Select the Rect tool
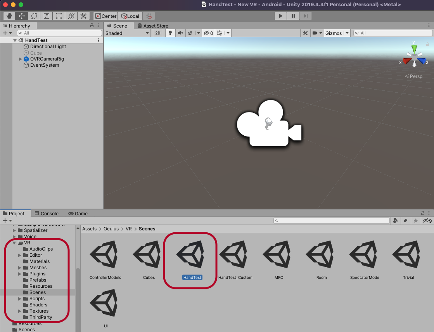This screenshot has width=434, height=332. pos(59,16)
